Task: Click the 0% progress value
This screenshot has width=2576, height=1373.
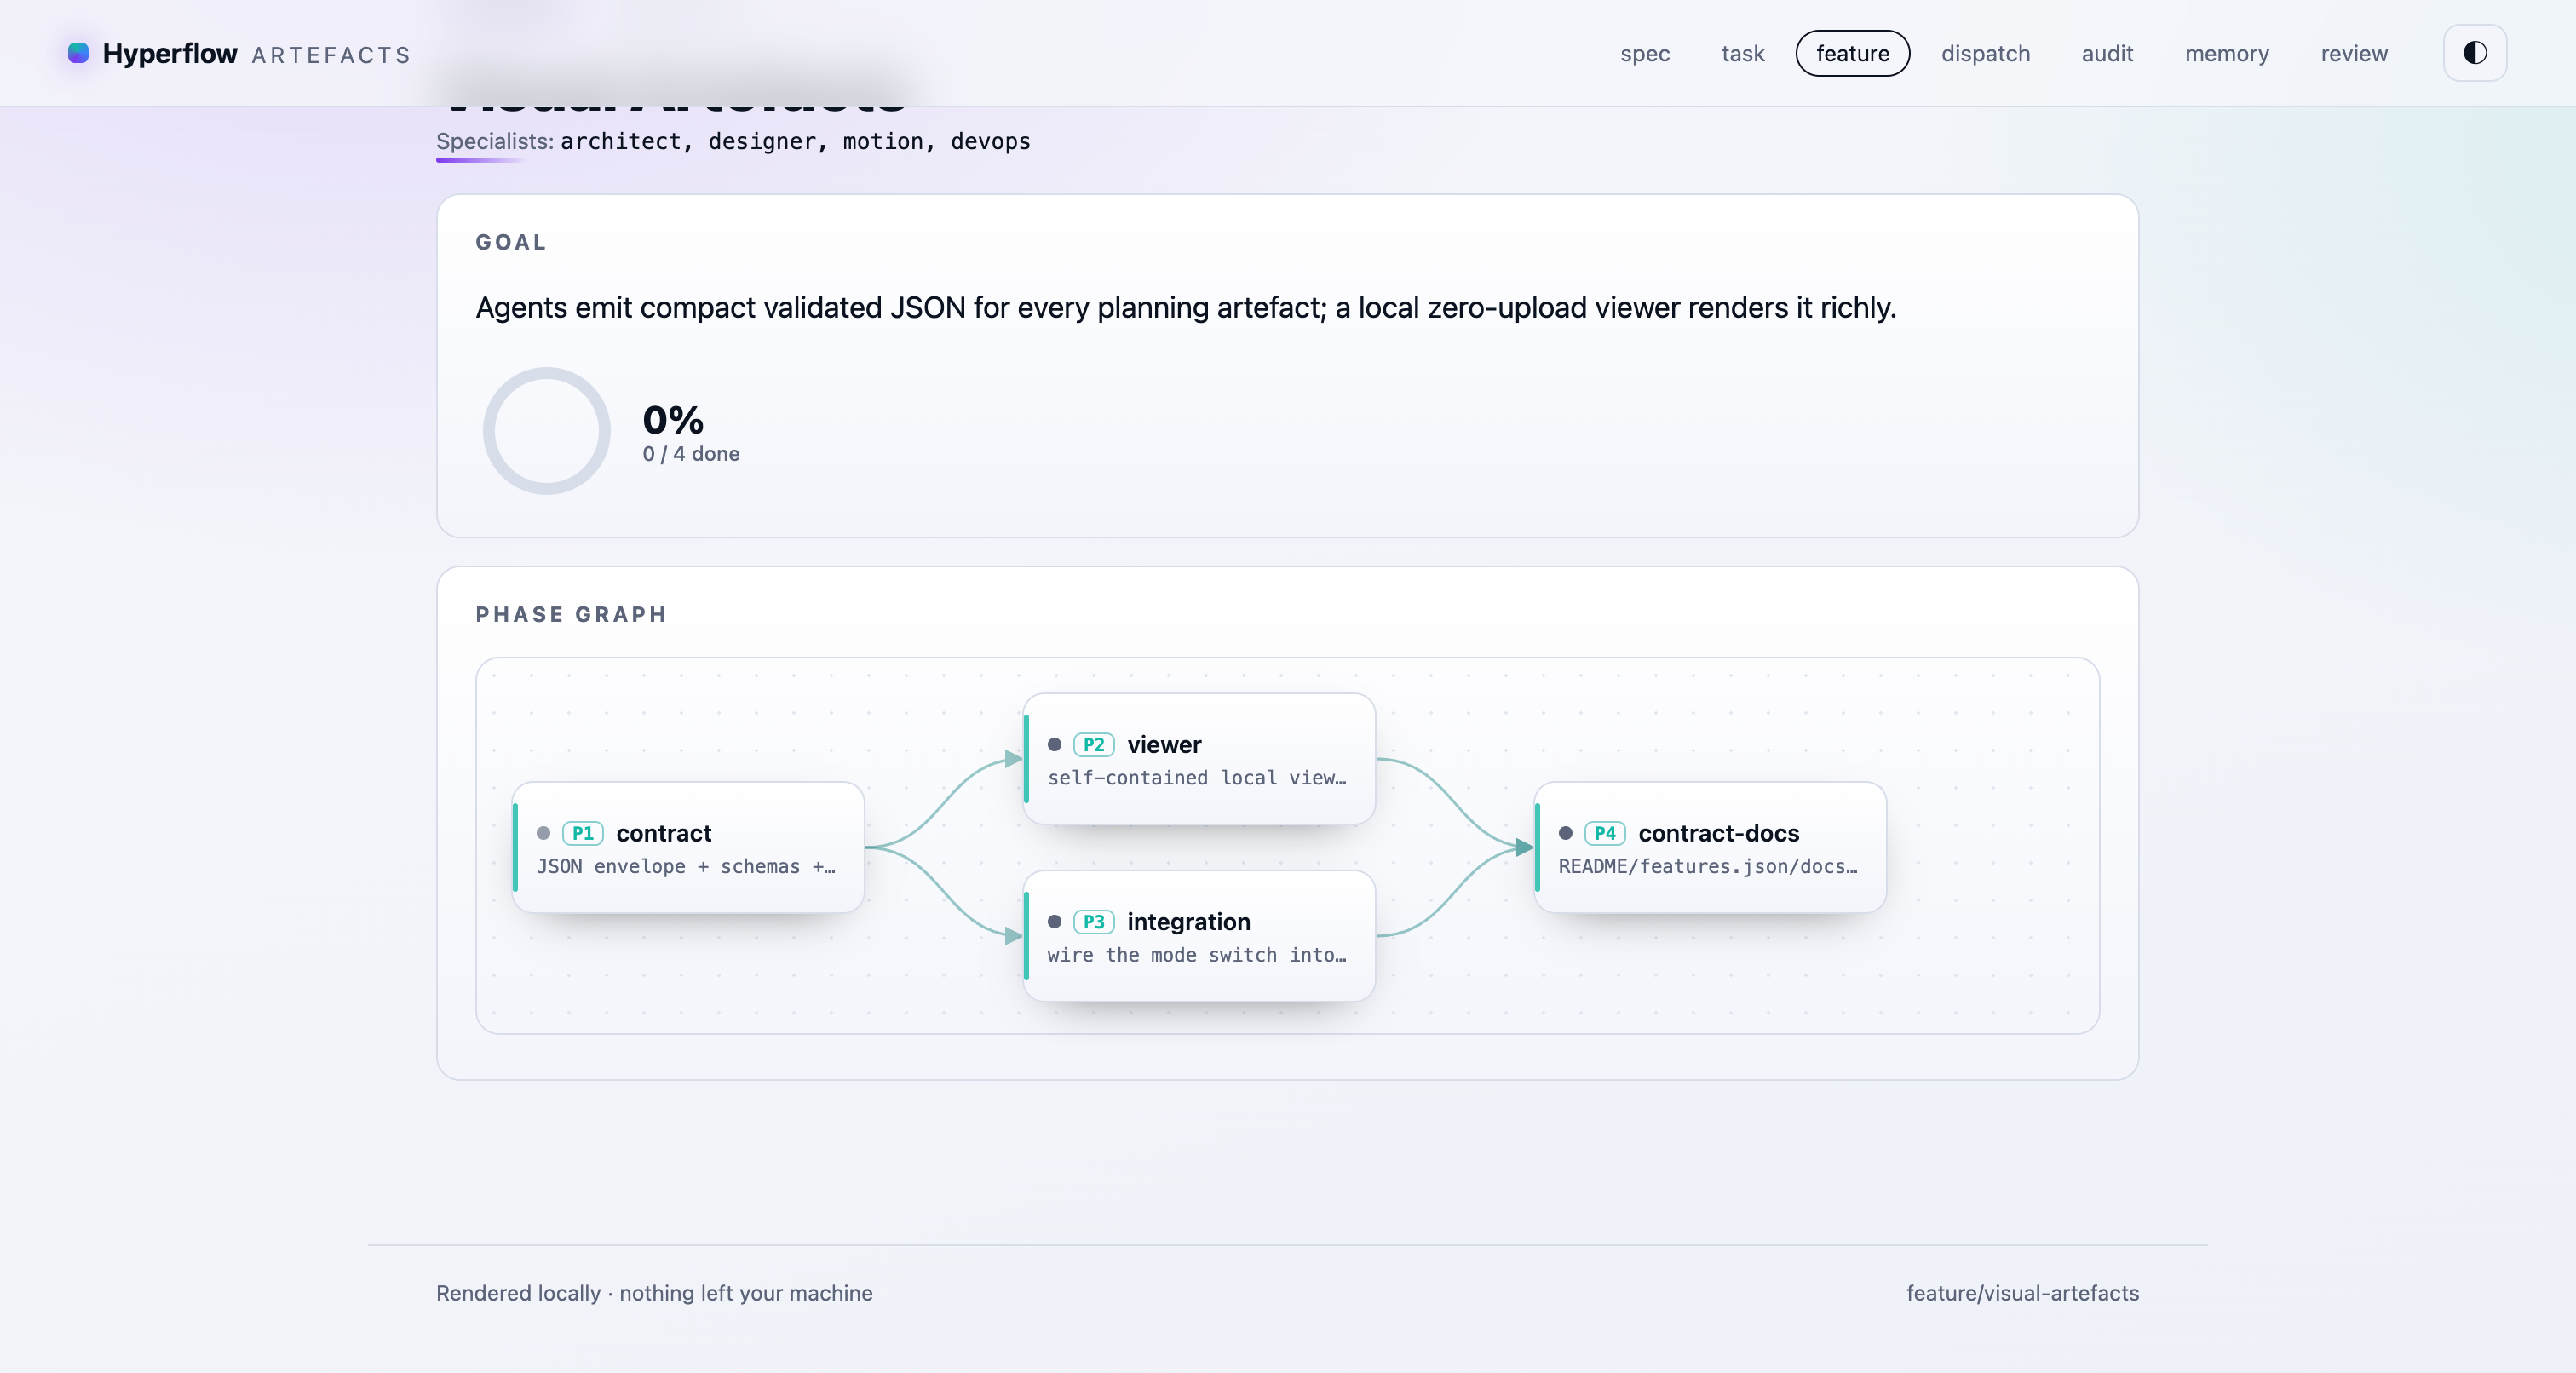Action: click(673, 420)
